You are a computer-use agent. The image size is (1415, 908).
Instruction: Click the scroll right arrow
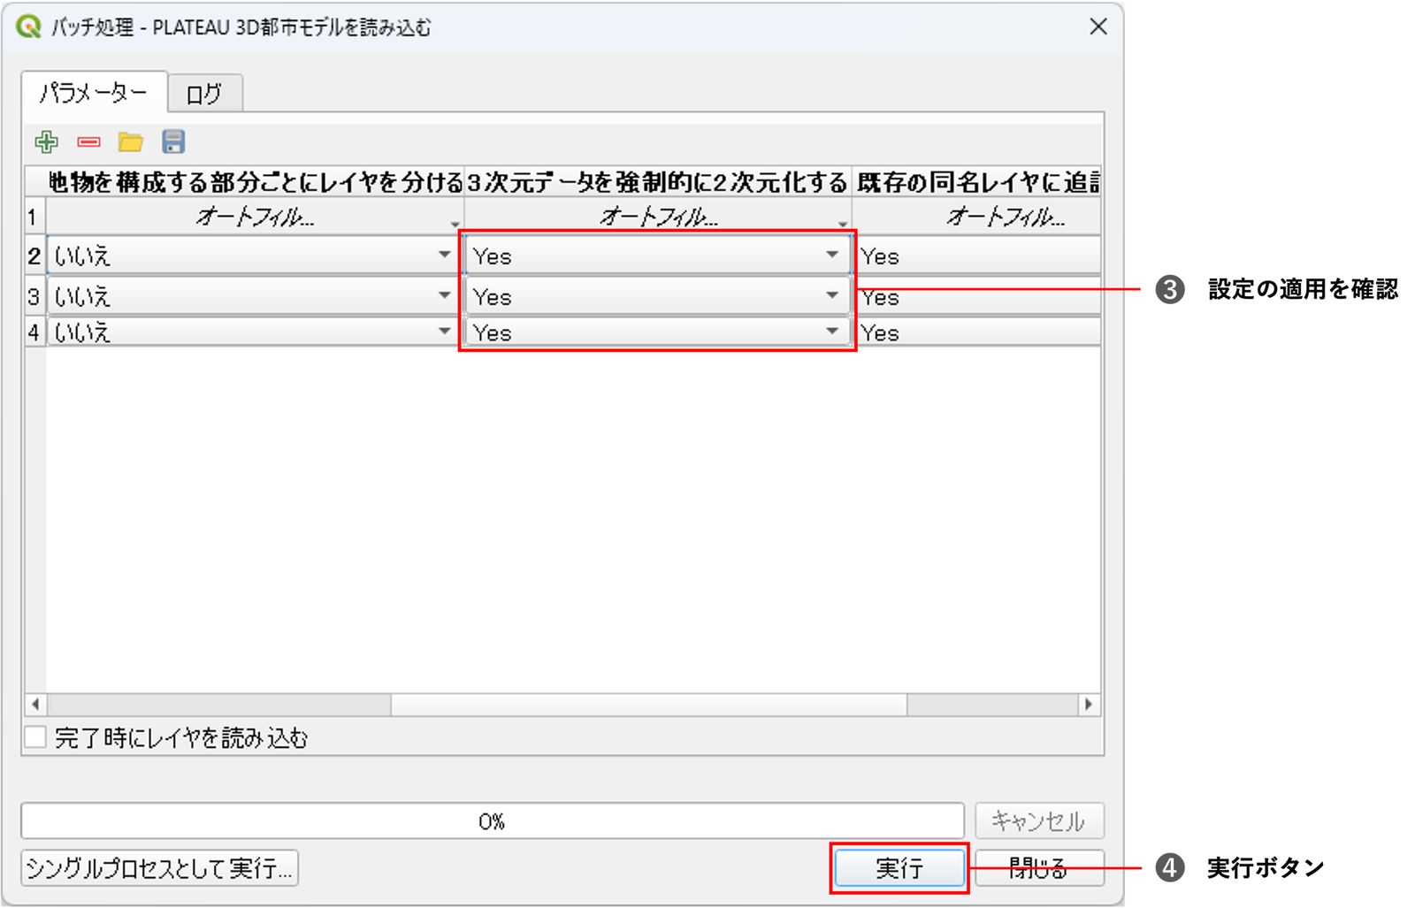coord(1089,704)
